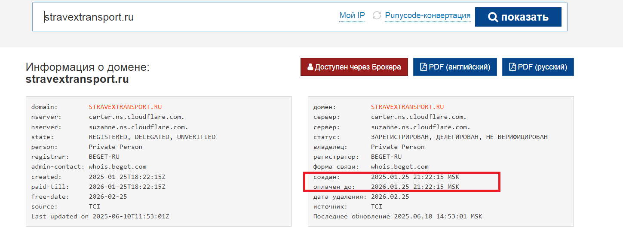Click the Punycode circular arrows icon

pyautogui.click(x=377, y=16)
